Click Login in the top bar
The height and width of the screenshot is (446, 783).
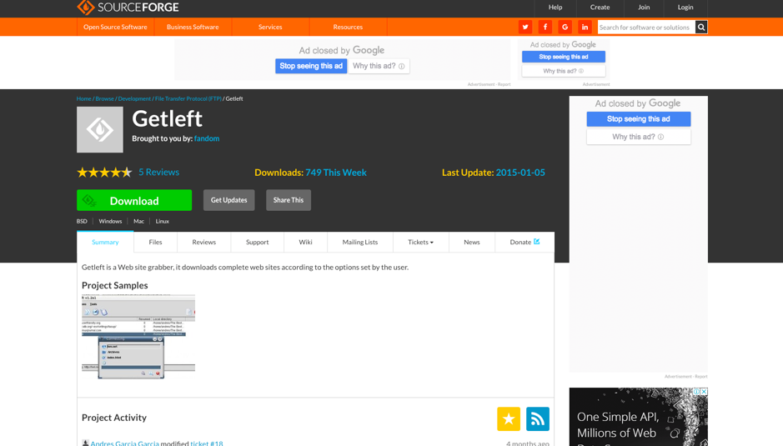click(x=685, y=7)
